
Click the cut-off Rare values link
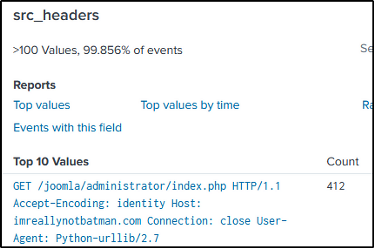(367, 105)
